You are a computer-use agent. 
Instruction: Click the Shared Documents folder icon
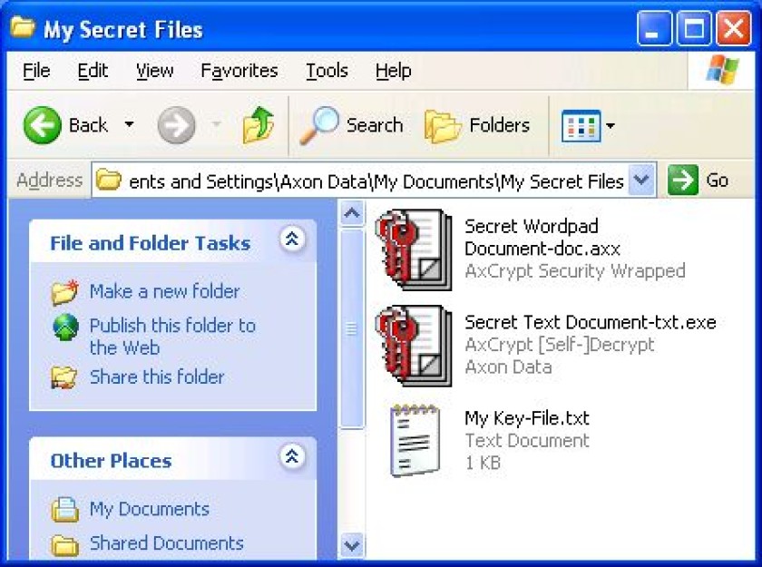pos(65,545)
